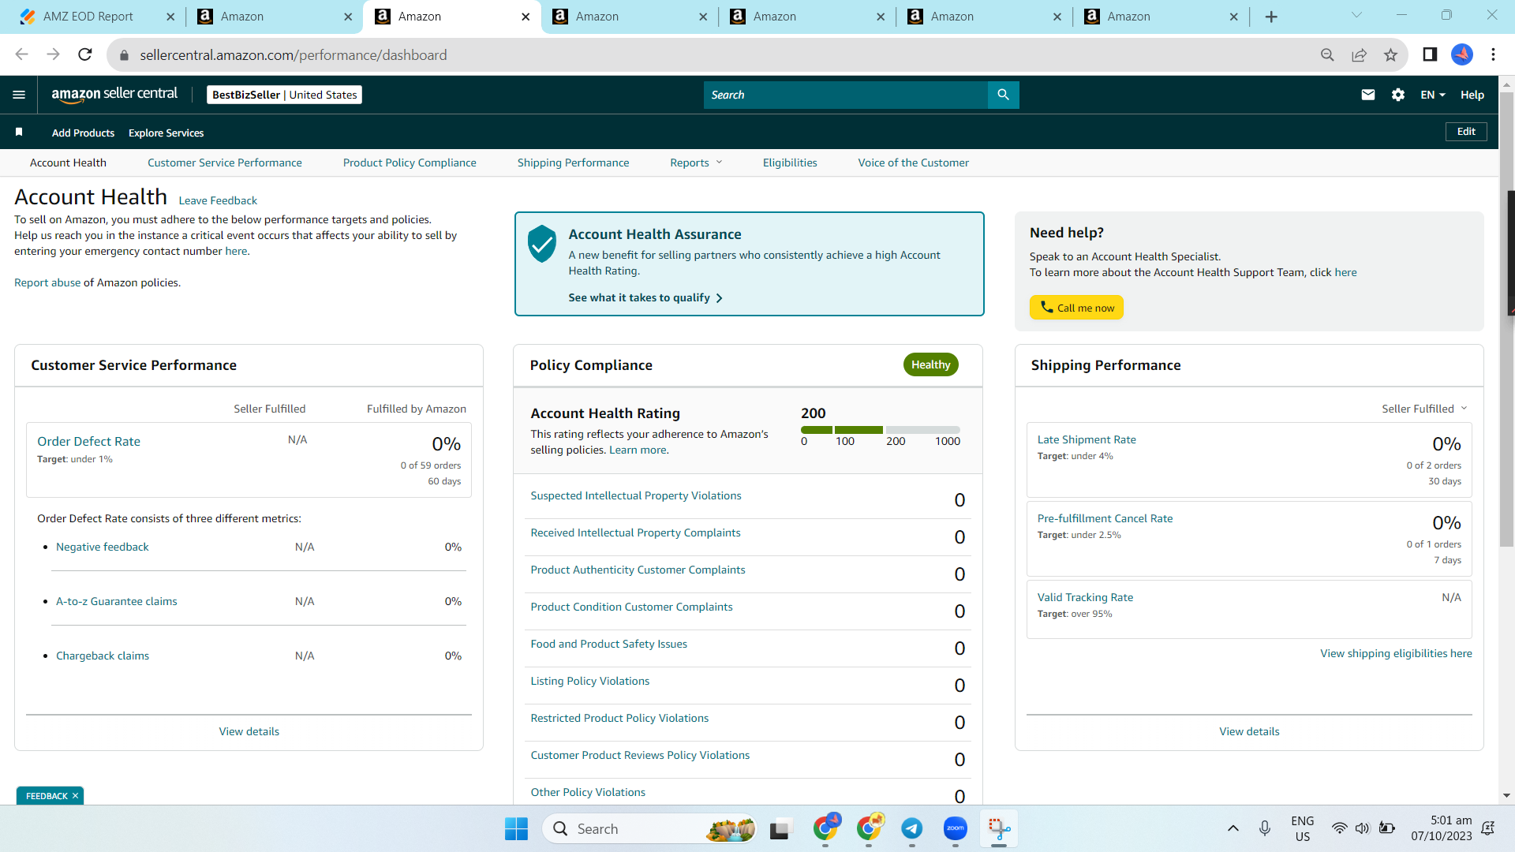
Task: Open the messages envelope icon
Action: tap(1368, 95)
